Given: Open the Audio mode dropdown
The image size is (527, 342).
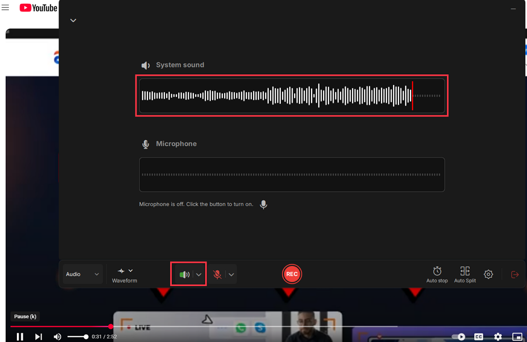Looking at the screenshot, I should point(82,274).
